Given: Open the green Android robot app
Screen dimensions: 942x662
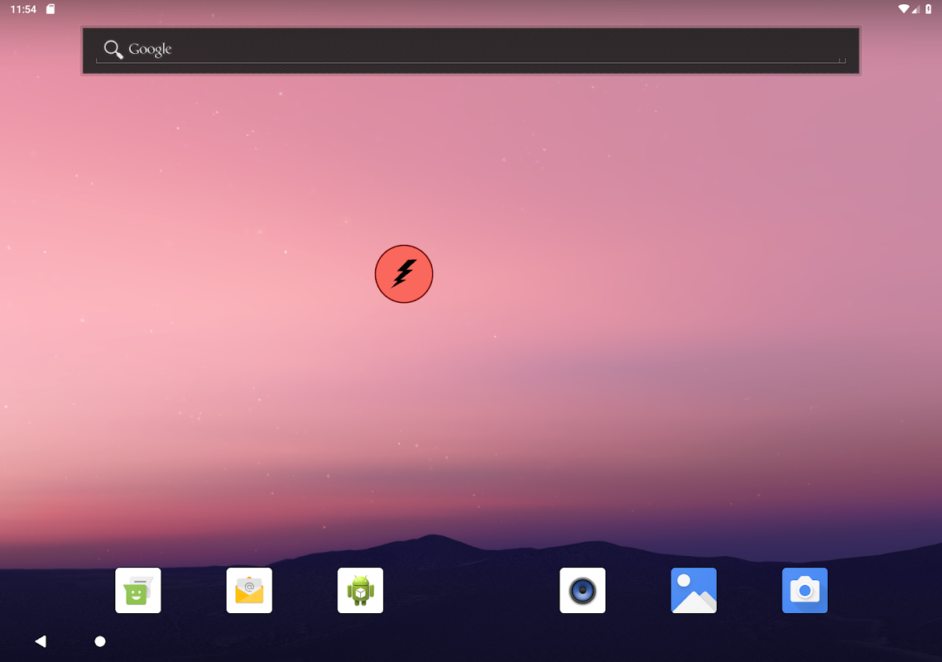Looking at the screenshot, I should 360,591.
